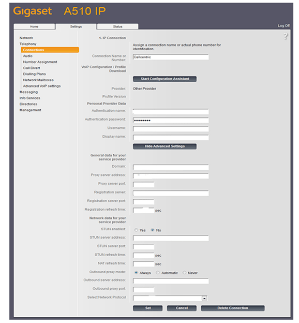The width and height of the screenshot is (299, 323).
Task: Click the Log Off link
Action: coord(283,26)
